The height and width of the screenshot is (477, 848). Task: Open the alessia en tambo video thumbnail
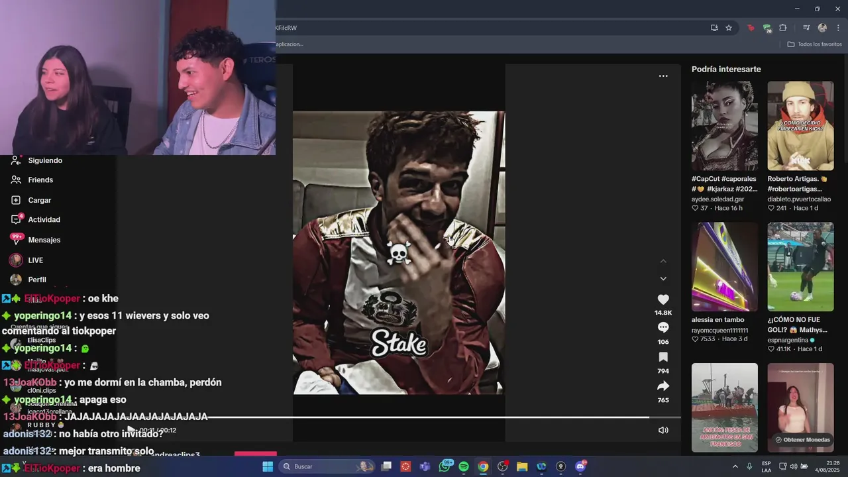point(724,266)
